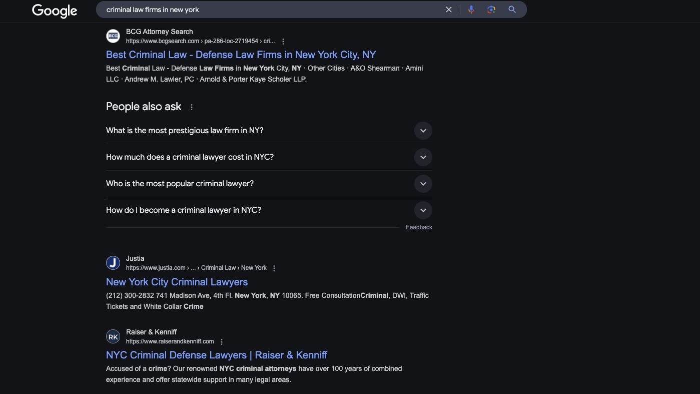The width and height of the screenshot is (700, 394).
Task: Click the "People also ask" heading
Action: tap(144, 107)
